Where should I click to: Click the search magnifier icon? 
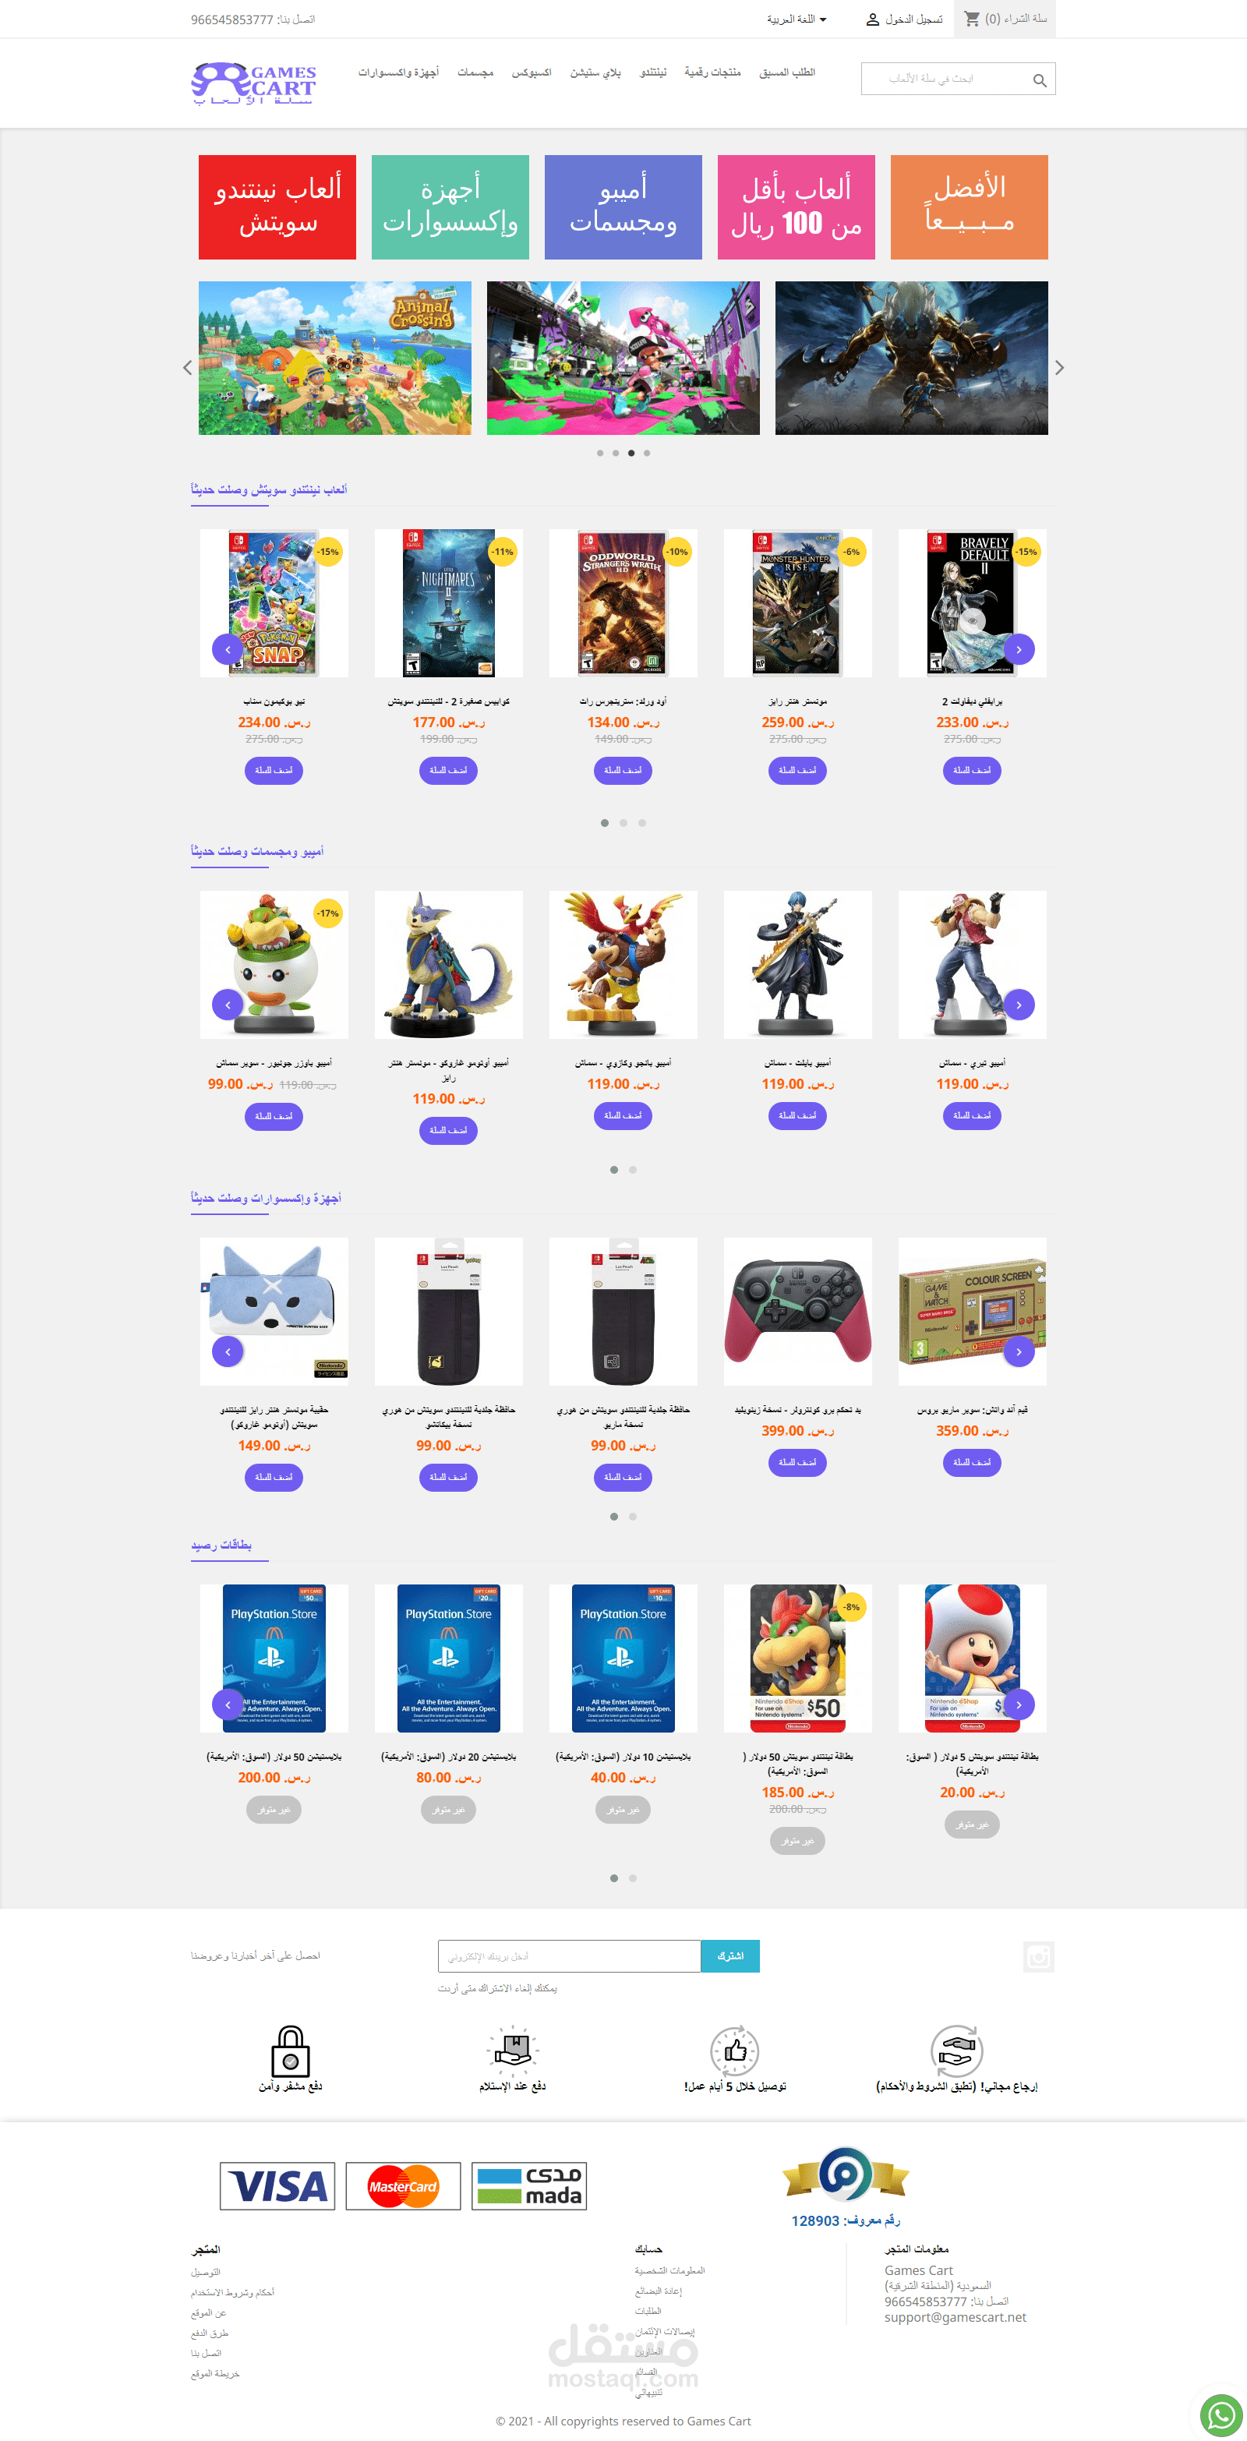pyautogui.click(x=1040, y=80)
